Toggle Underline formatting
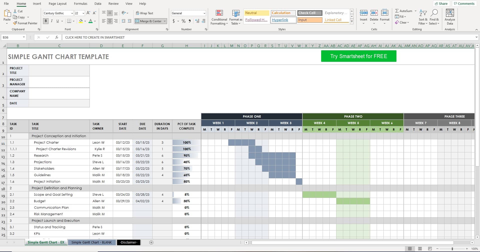Screen dimensions: 480x252 pos(58,21)
